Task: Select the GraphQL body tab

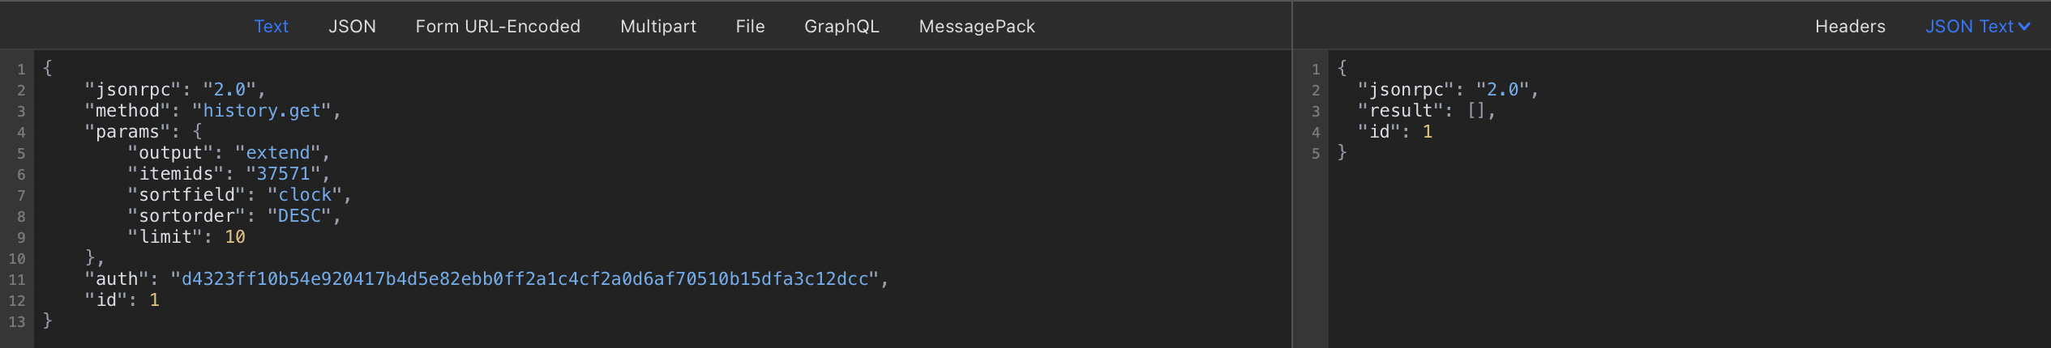Action: click(x=841, y=27)
